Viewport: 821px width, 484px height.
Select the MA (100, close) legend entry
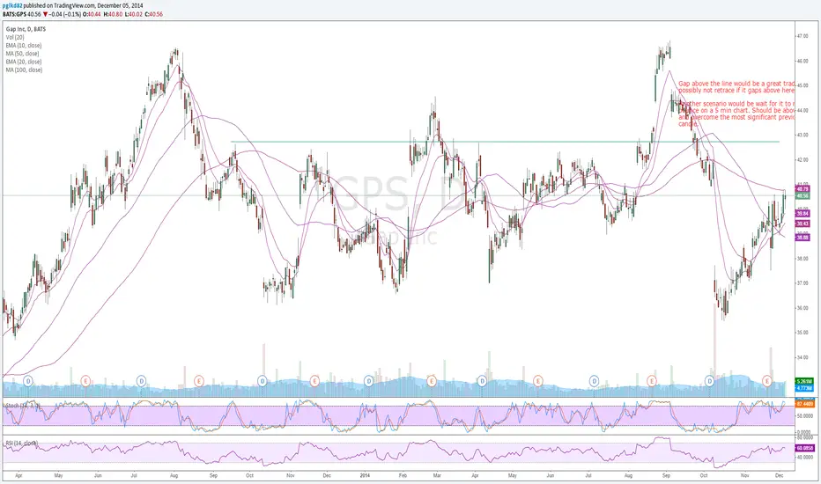pyautogui.click(x=24, y=70)
